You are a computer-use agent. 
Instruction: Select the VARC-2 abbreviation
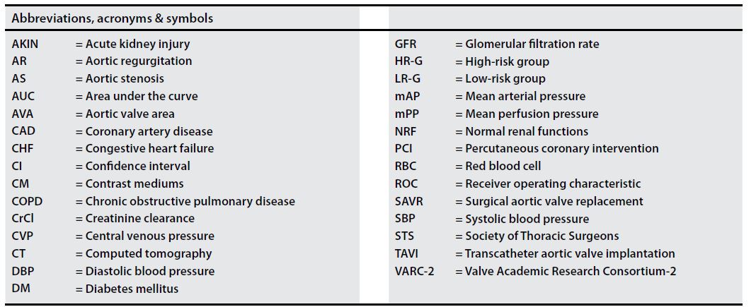tap(414, 271)
